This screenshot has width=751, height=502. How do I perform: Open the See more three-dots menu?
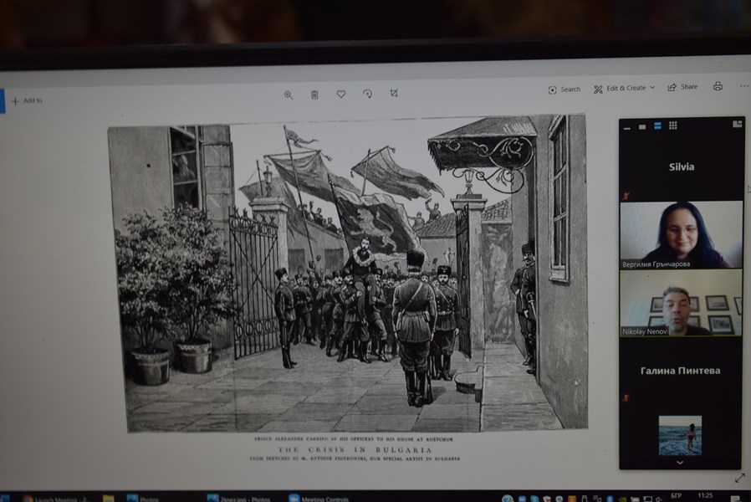tap(743, 86)
